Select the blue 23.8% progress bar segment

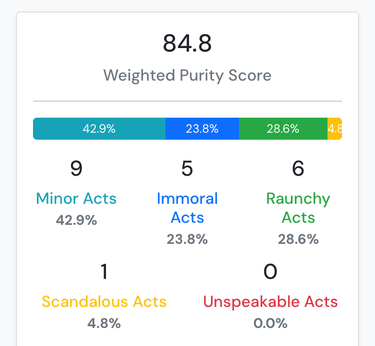[x=202, y=129]
